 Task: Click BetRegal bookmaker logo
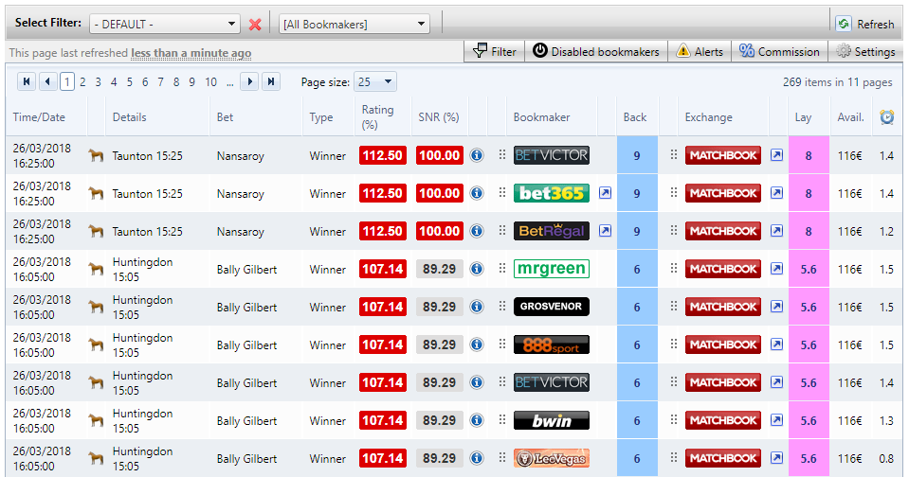[x=552, y=231]
